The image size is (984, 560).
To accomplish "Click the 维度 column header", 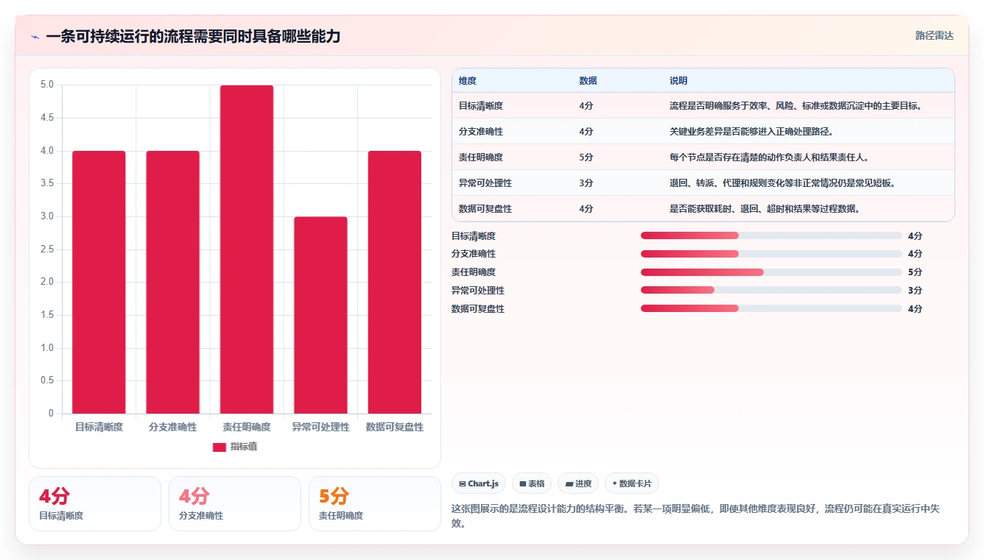I will click(x=468, y=80).
